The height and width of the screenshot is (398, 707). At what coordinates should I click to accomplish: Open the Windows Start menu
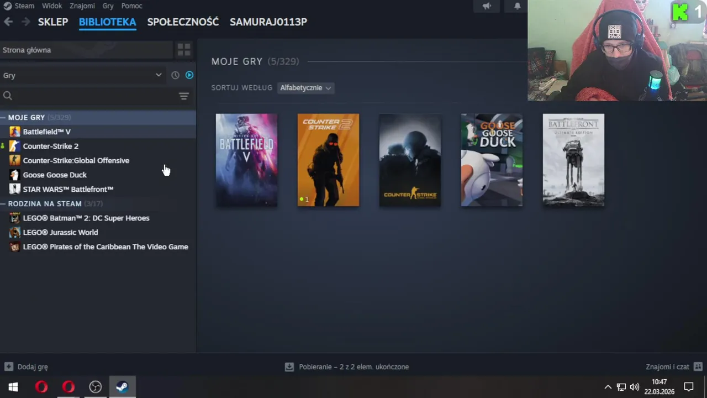pos(13,387)
